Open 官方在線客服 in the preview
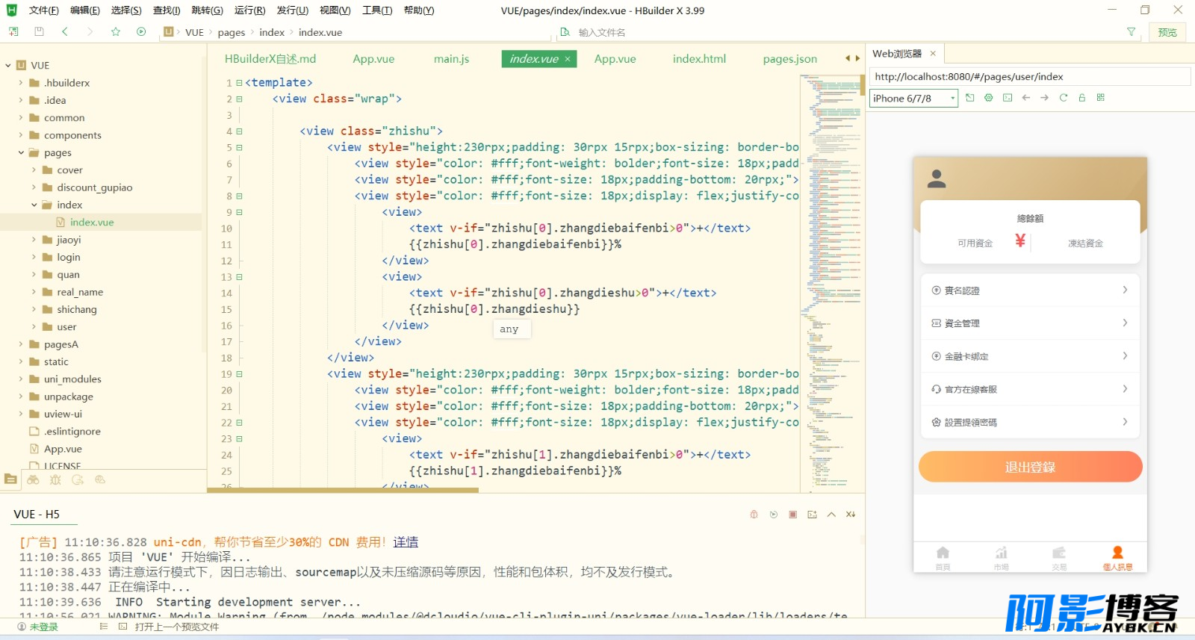Viewport: 1195px width, 640px height. 1030,389
